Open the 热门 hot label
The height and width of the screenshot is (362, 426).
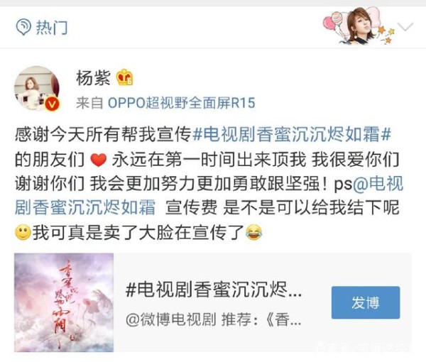coord(52,28)
